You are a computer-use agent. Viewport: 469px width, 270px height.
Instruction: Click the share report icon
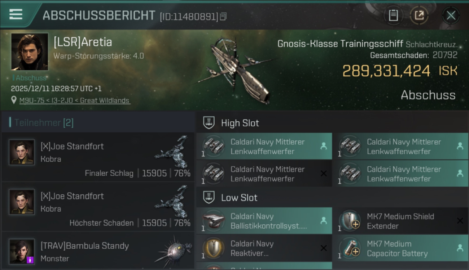pyautogui.click(x=419, y=15)
